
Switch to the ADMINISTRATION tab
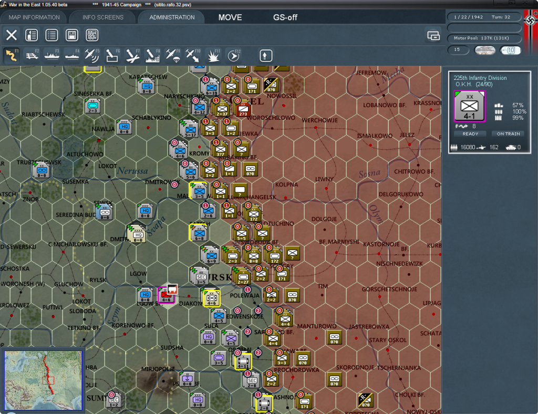click(x=172, y=17)
